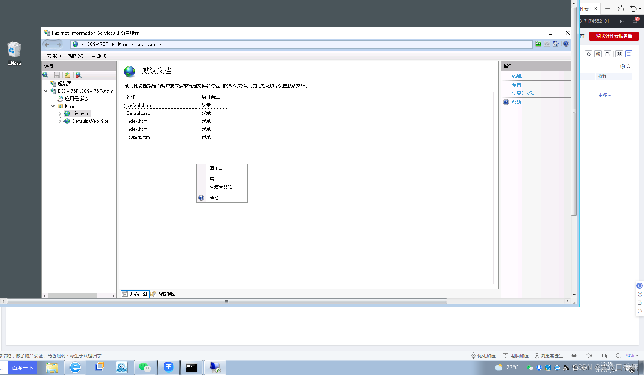Click the Home icon in IIS address bar

click(556, 44)
